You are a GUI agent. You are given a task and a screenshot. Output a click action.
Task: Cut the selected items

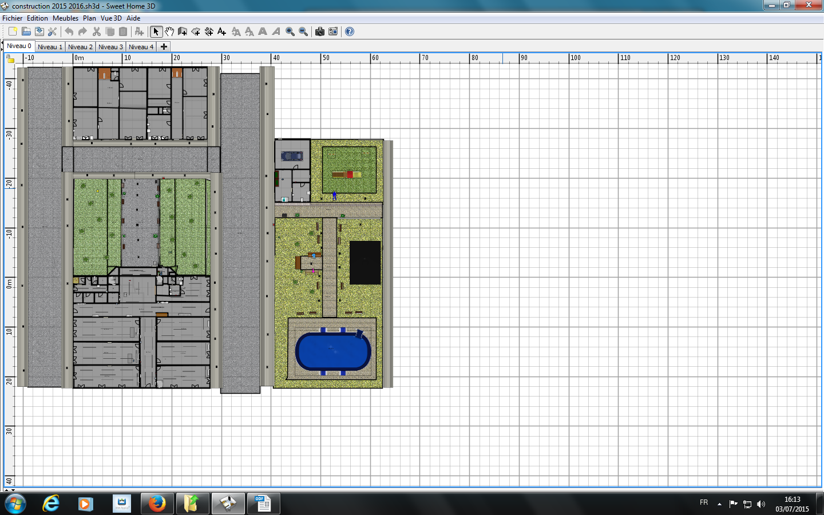tap(96, 31)
